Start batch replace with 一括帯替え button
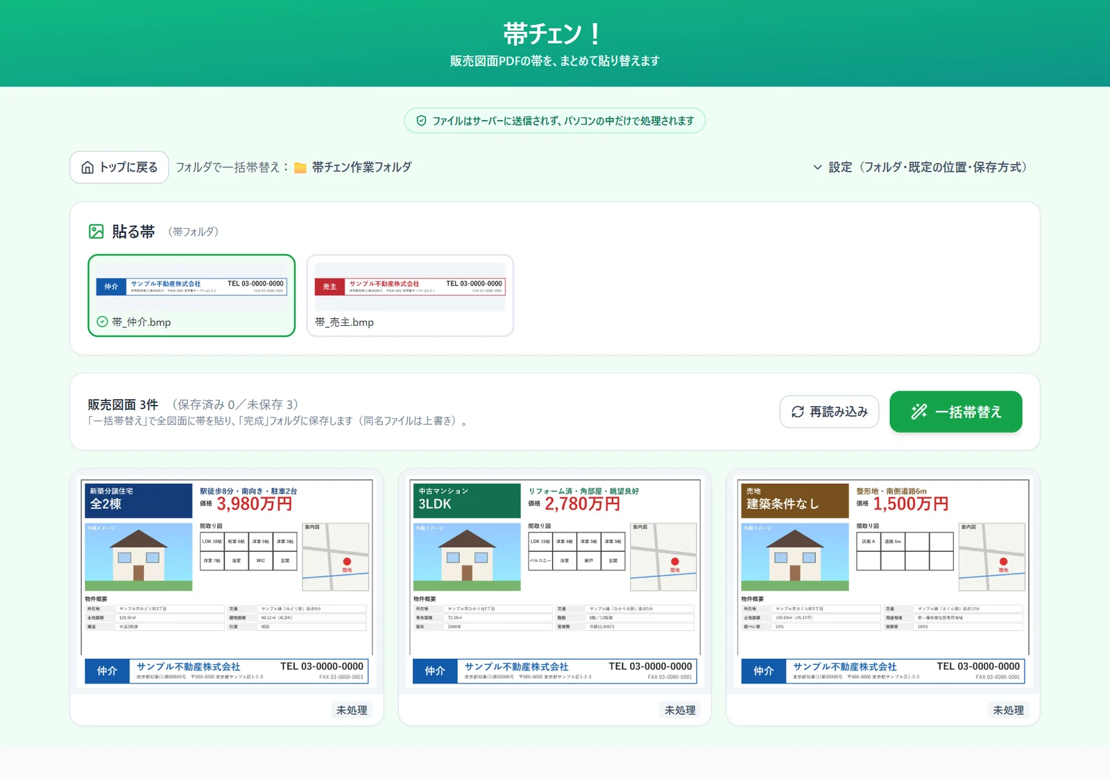The image size is (1110, 780). coord(956,412)
